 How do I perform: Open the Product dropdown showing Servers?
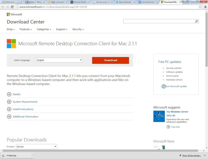(36, 147)
